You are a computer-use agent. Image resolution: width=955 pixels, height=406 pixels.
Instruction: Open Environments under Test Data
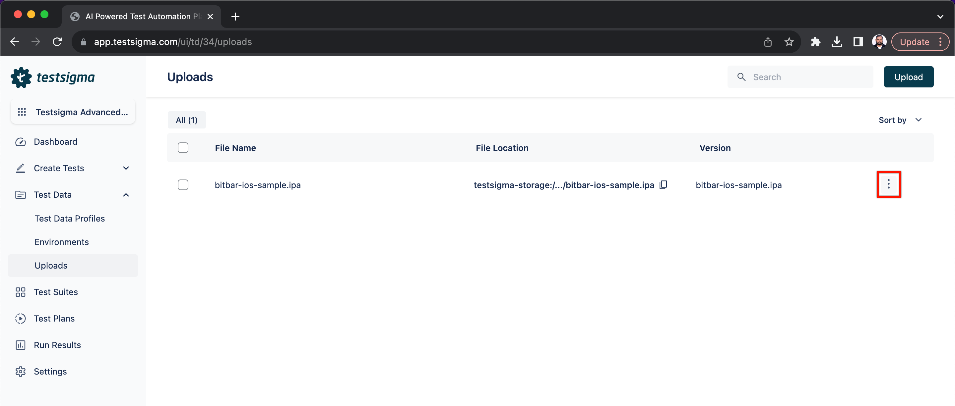point(62,242)
